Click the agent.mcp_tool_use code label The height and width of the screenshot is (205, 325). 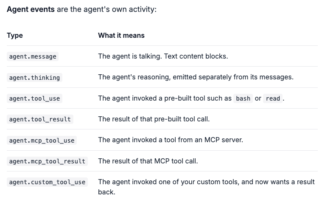(x=42, y=140)
